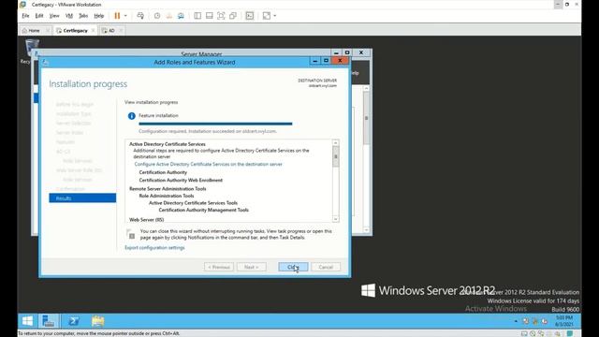Select 'Certification Authority Web Enrollment' text
Viewport: 599px width, 337px height.
[x=181, y=181]
